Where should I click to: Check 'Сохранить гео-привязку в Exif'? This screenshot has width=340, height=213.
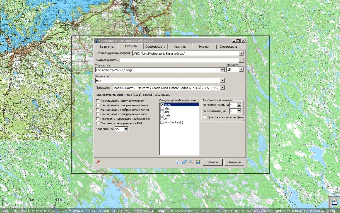point(98,124)
